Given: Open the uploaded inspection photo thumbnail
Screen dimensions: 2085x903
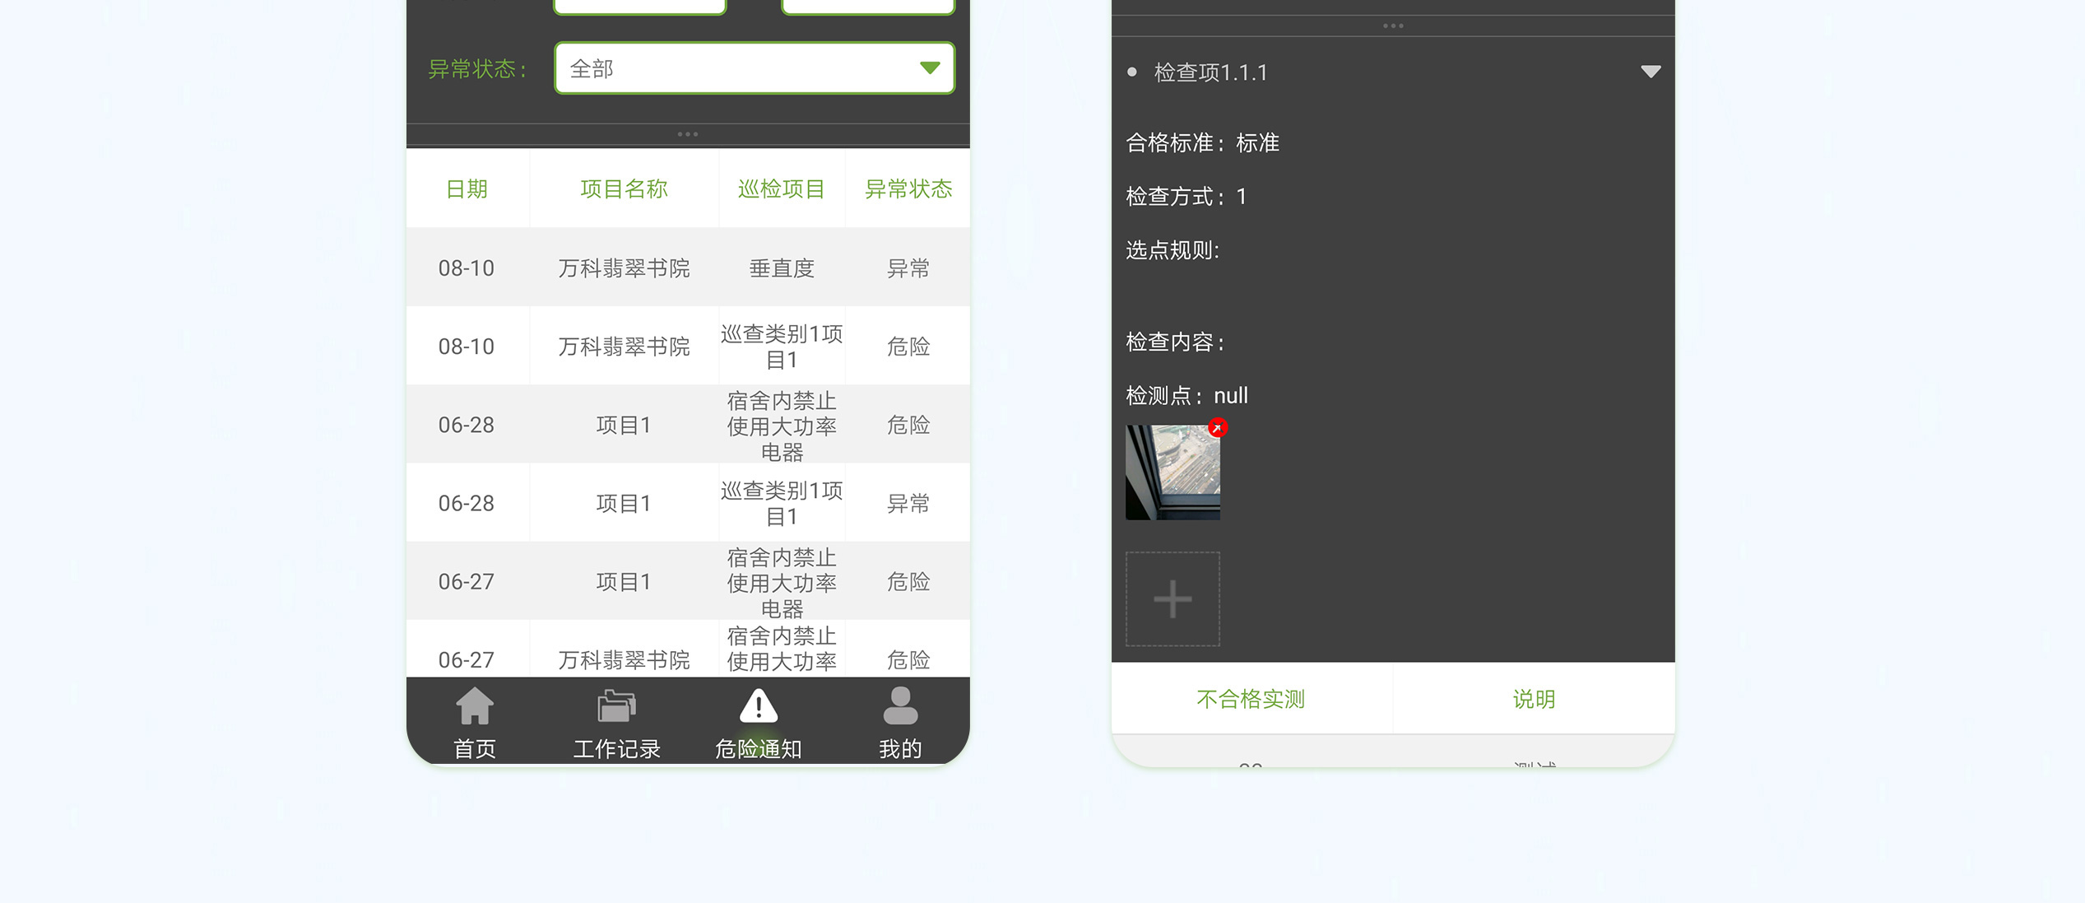Looking at the screenshot, I should [1171, 474].
